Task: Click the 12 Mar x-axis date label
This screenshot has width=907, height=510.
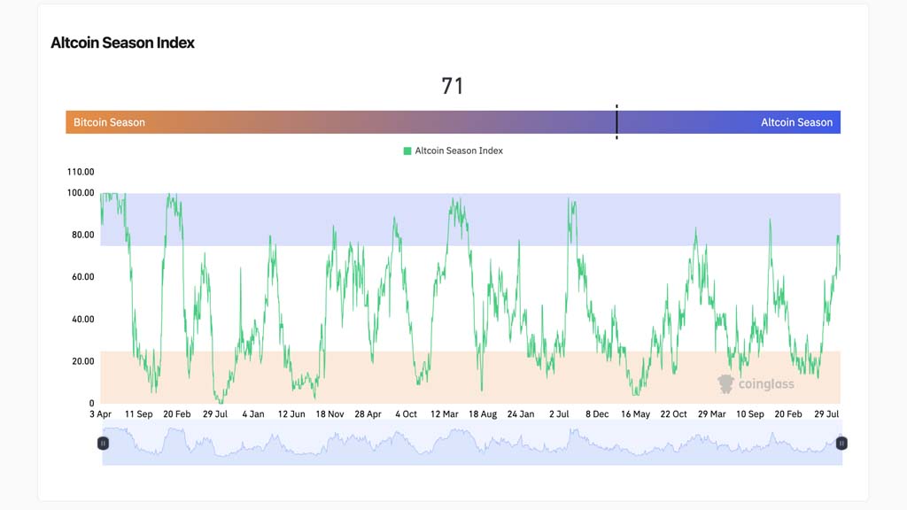Action: point(444,414)
